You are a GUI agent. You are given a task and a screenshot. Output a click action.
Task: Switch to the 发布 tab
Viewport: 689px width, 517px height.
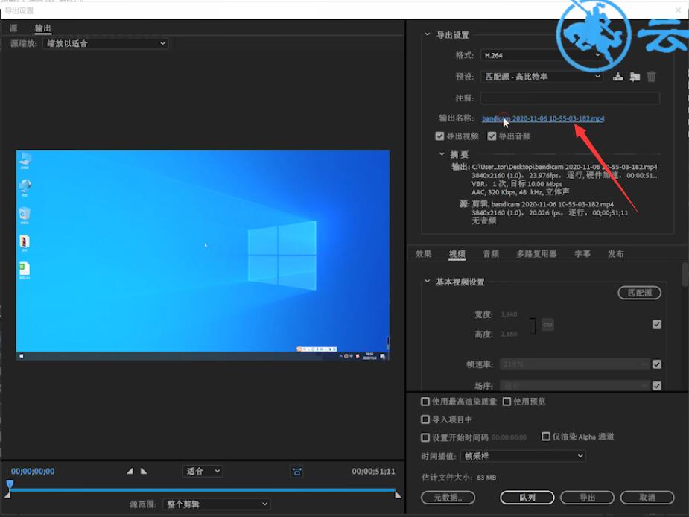point(615,254)
